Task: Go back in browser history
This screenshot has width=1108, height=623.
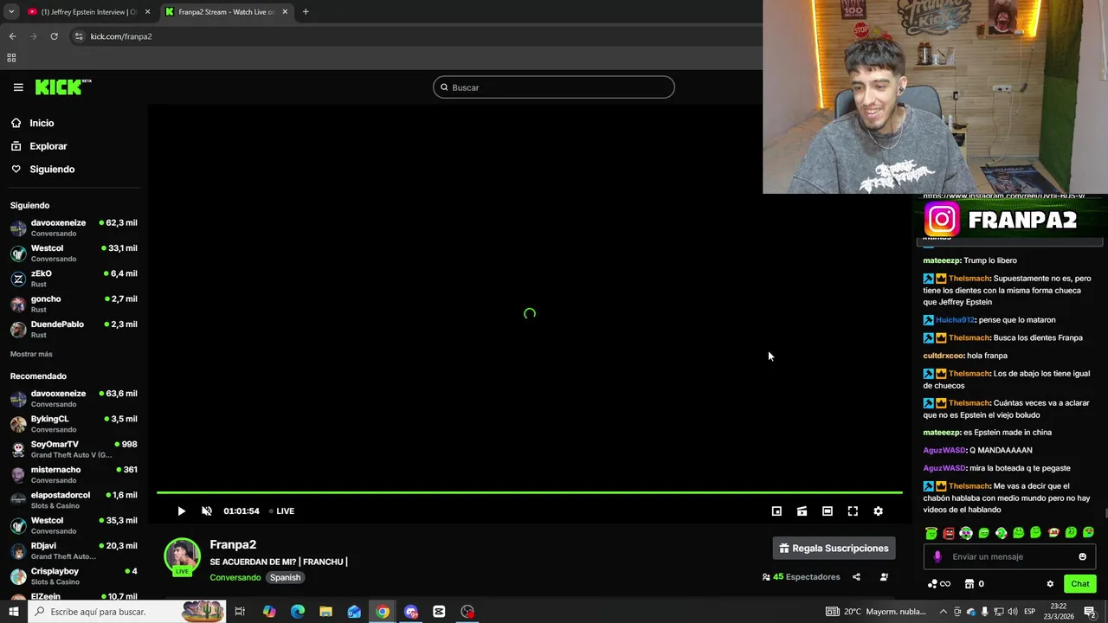Action: point(12,36)
